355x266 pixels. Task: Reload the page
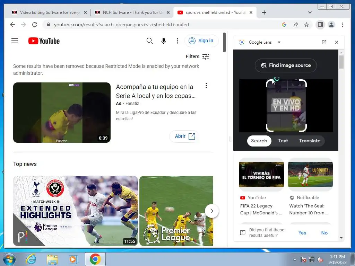[35, 25]
